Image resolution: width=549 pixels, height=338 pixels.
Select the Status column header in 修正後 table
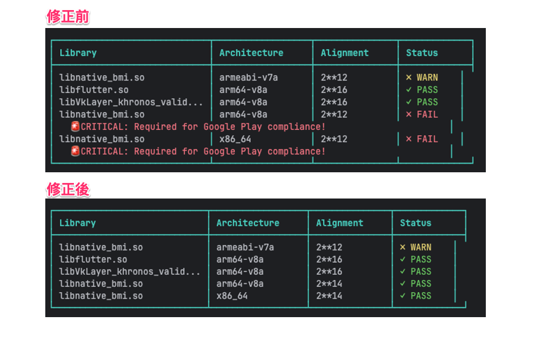415,223
